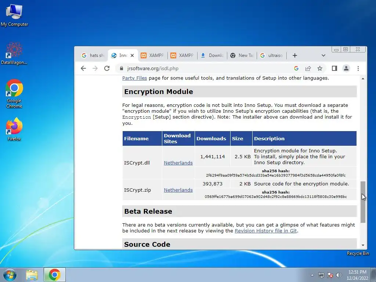Minimize the Chrome window

[x=336, y=50]
